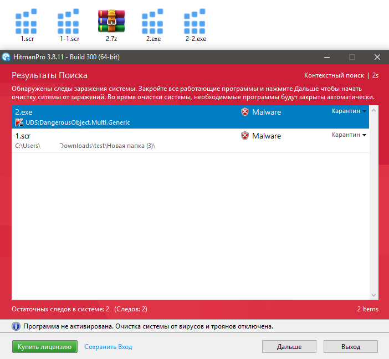This screenshot has height=359, width=389.
Task: Click the Купить лицензию button
Action: coord(45,347)
